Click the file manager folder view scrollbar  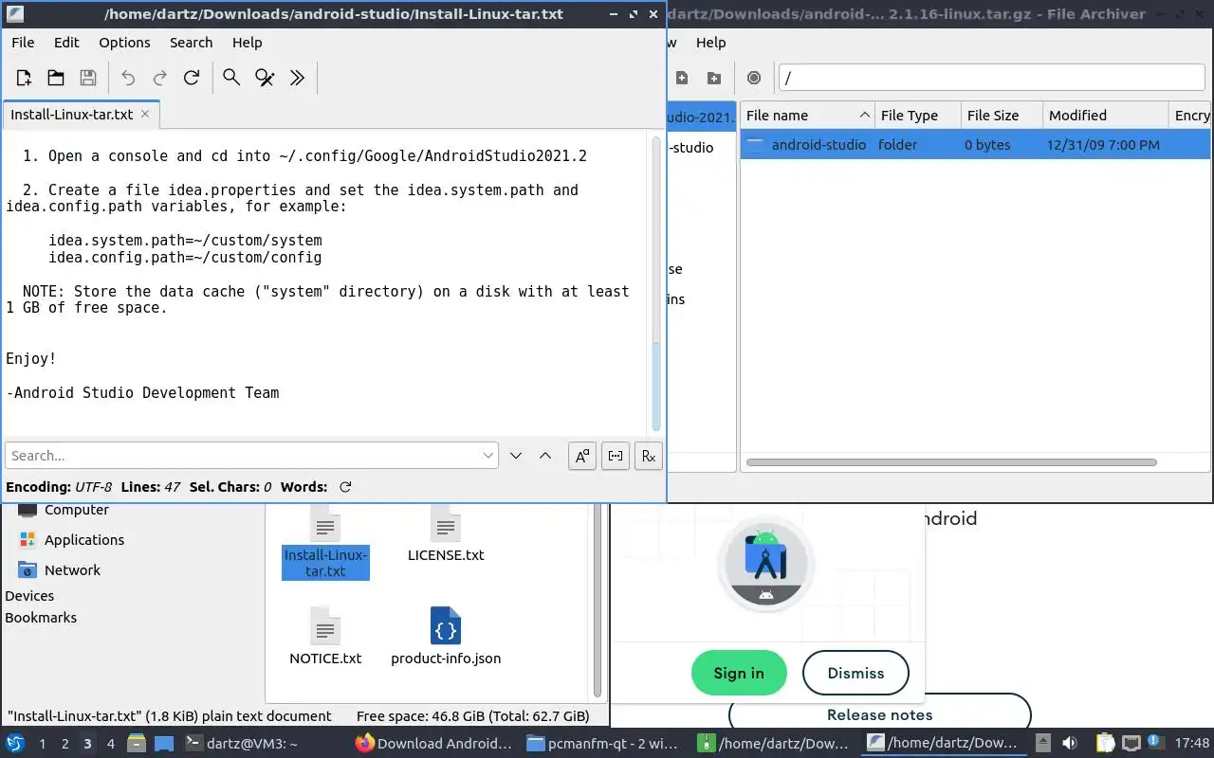pyautogui.click(x=598, y=602)
